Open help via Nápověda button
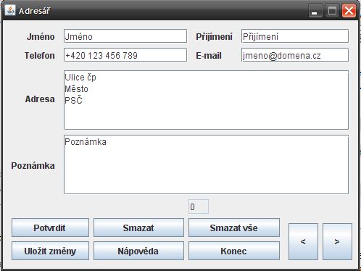The width and height of the screenshot is (361, 271). coord(138,251)
